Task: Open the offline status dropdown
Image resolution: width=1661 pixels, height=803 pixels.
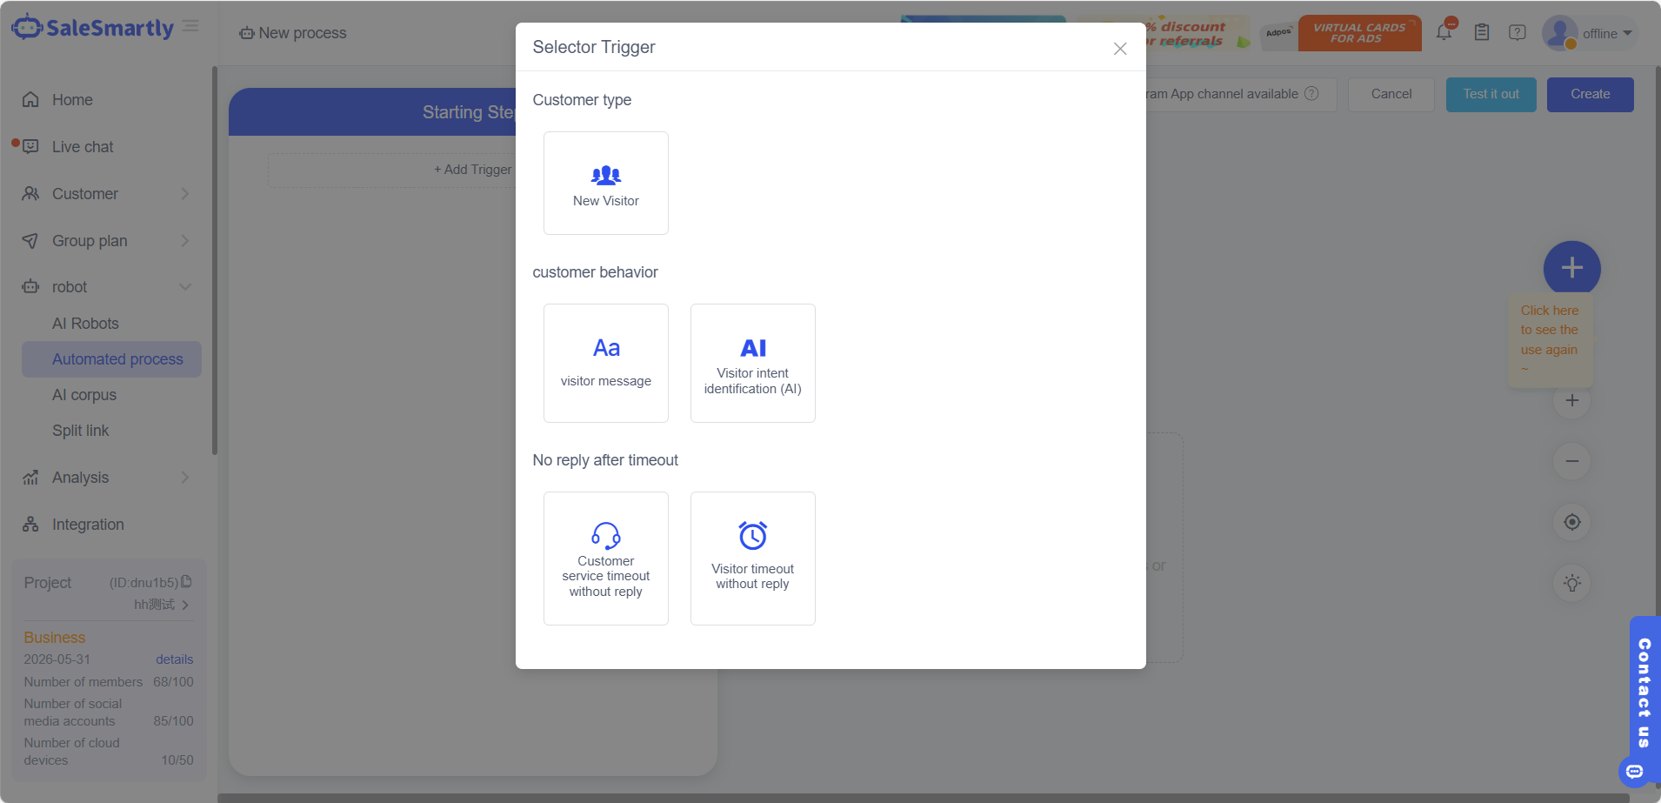Action: pyautogui.click(x=1605, y=33)
